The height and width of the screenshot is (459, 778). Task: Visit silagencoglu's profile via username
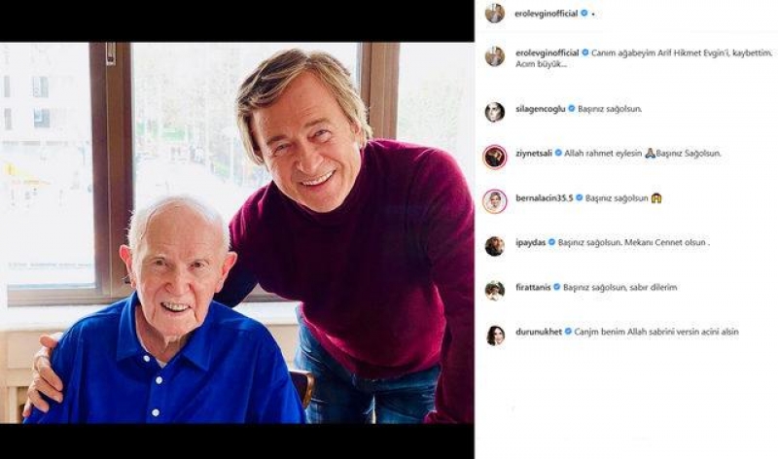(540, 109)
